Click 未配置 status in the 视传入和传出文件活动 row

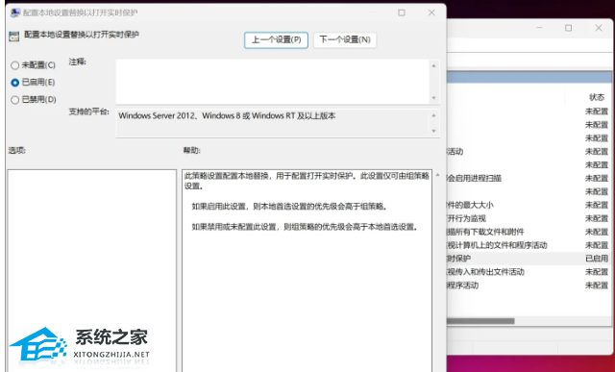[x=597, y=272]
